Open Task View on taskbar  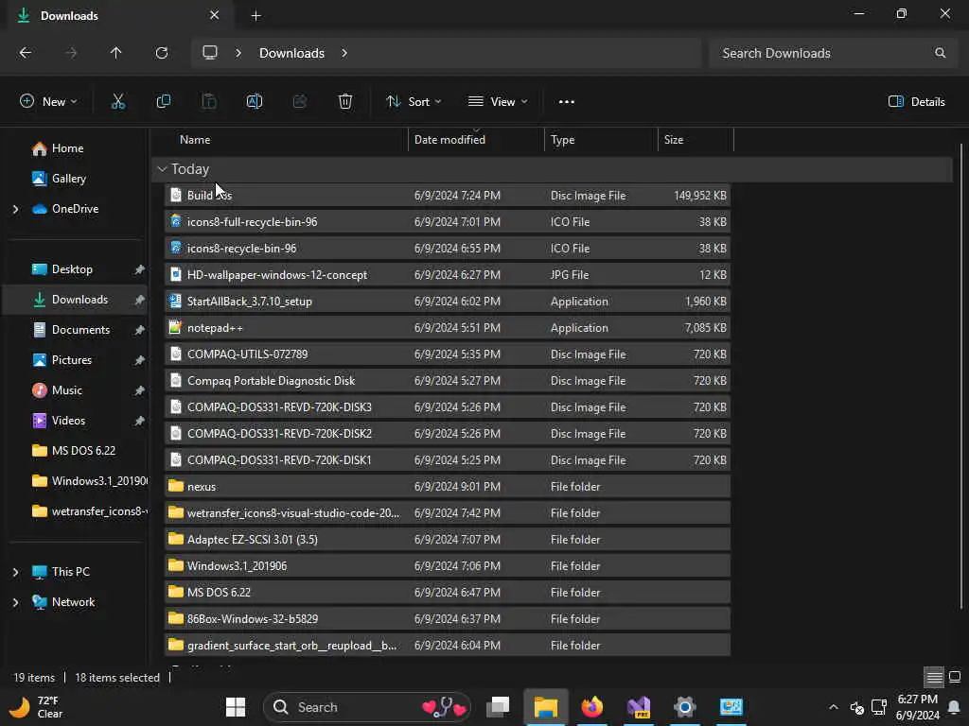point(498,707)
